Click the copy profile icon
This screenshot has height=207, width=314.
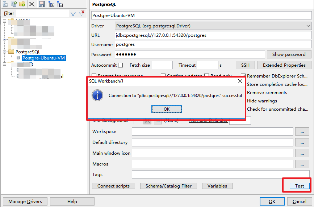click(x=14, y=4)
